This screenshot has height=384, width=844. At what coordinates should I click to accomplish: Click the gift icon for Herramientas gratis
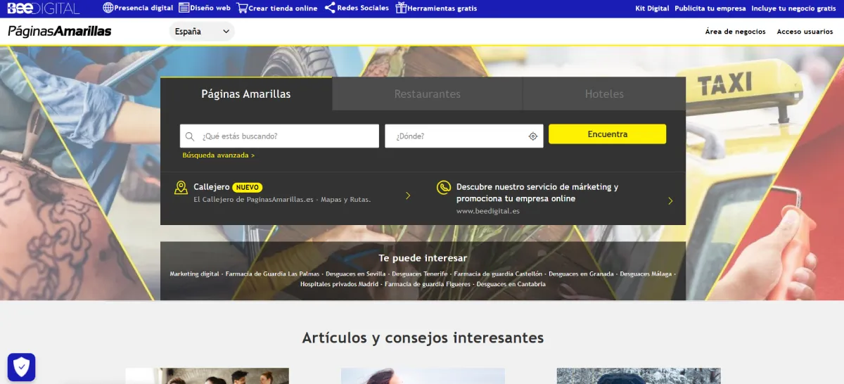[x=401, y=8]
